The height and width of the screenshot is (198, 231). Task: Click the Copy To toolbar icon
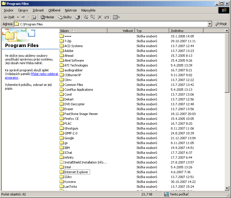point(93,17)
